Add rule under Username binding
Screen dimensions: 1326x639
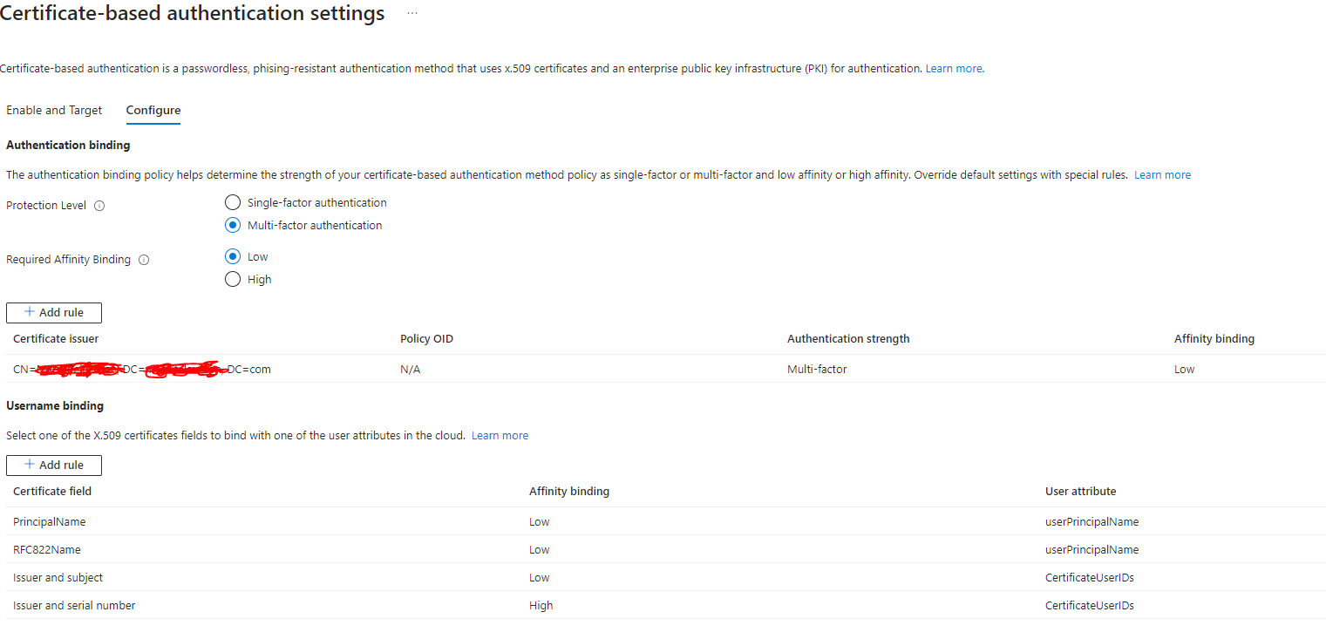(x=54, y=465)
